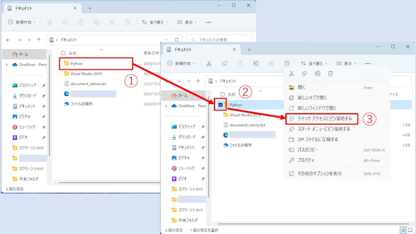Image resolution: width=416 pixels, height=234 pixels.
Task: Open 新規作成 dropdown in front window
Action: (181, 63)
